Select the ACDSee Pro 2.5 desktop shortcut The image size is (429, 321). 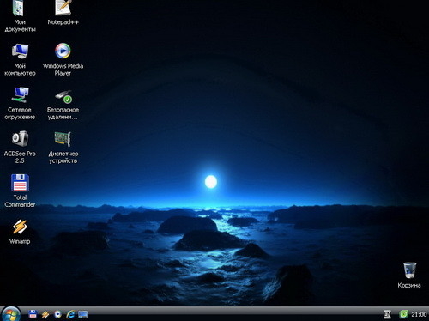[20, 147]
